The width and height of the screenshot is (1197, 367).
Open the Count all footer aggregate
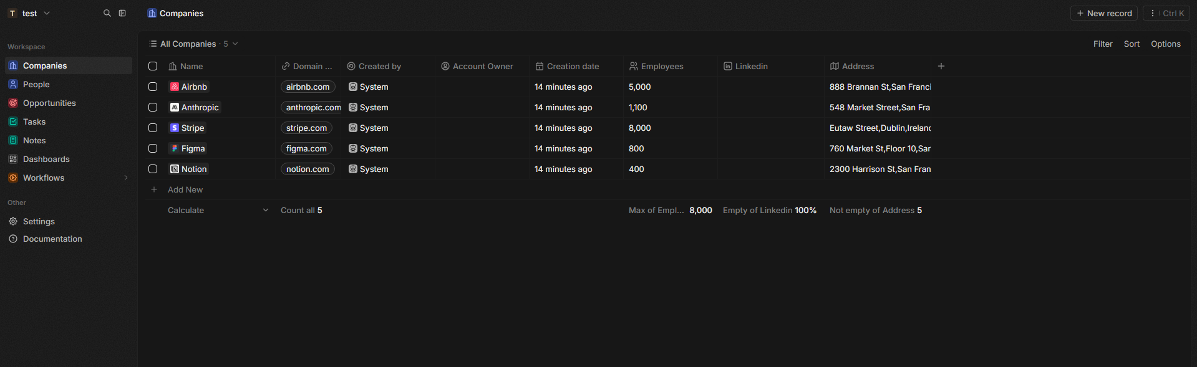301,210
